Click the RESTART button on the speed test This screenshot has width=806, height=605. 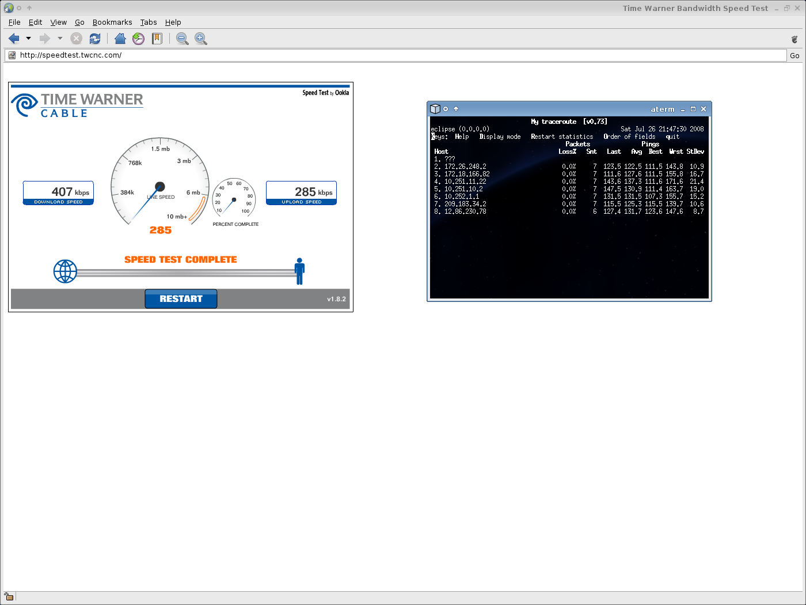181,298
